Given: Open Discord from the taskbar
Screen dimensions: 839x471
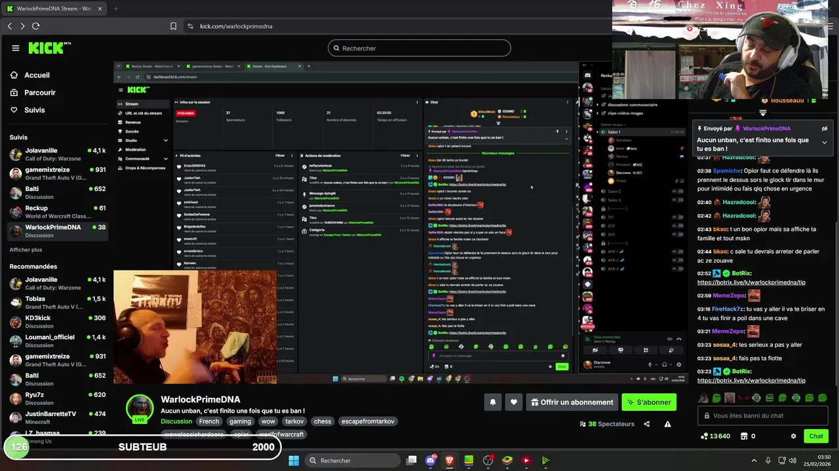Looking at the screenshot, I should point(431,461).
